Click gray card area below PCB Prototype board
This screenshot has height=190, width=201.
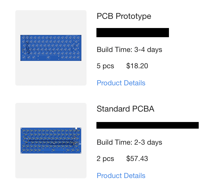pyautogui.click(x=51, y=73)
